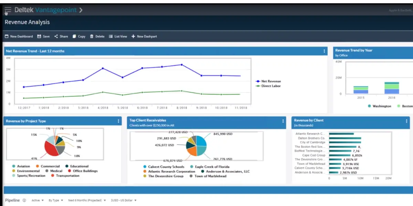413x206 pixels.
Task: Switch to List View
Action: click(x=118, y=36)
